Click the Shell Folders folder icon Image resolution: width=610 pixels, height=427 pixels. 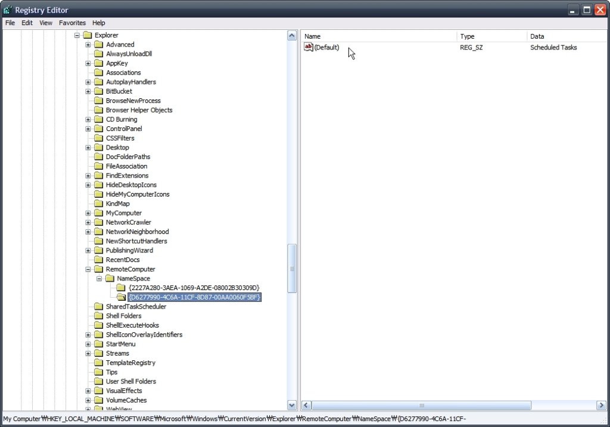[x=99, y=316]
